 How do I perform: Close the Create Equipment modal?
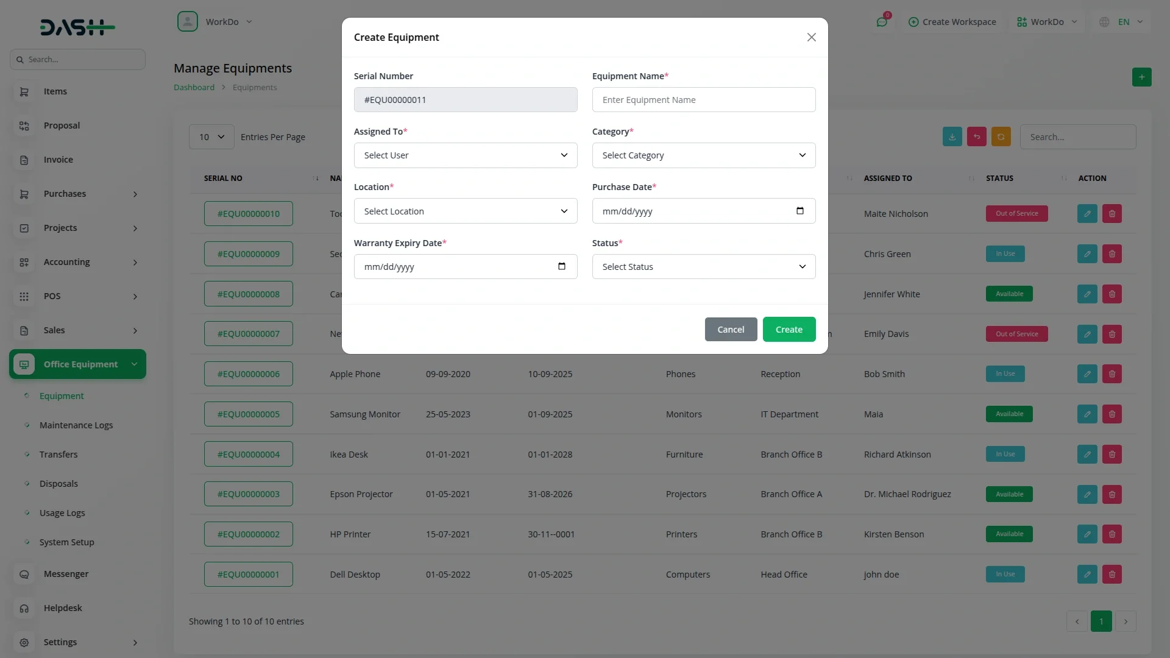tap(811, 37)
